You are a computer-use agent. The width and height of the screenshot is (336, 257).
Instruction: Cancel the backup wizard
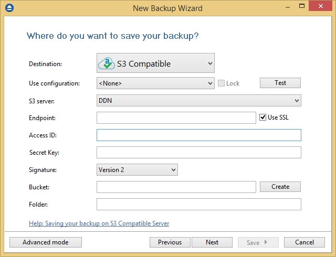(x=304, y=242)
